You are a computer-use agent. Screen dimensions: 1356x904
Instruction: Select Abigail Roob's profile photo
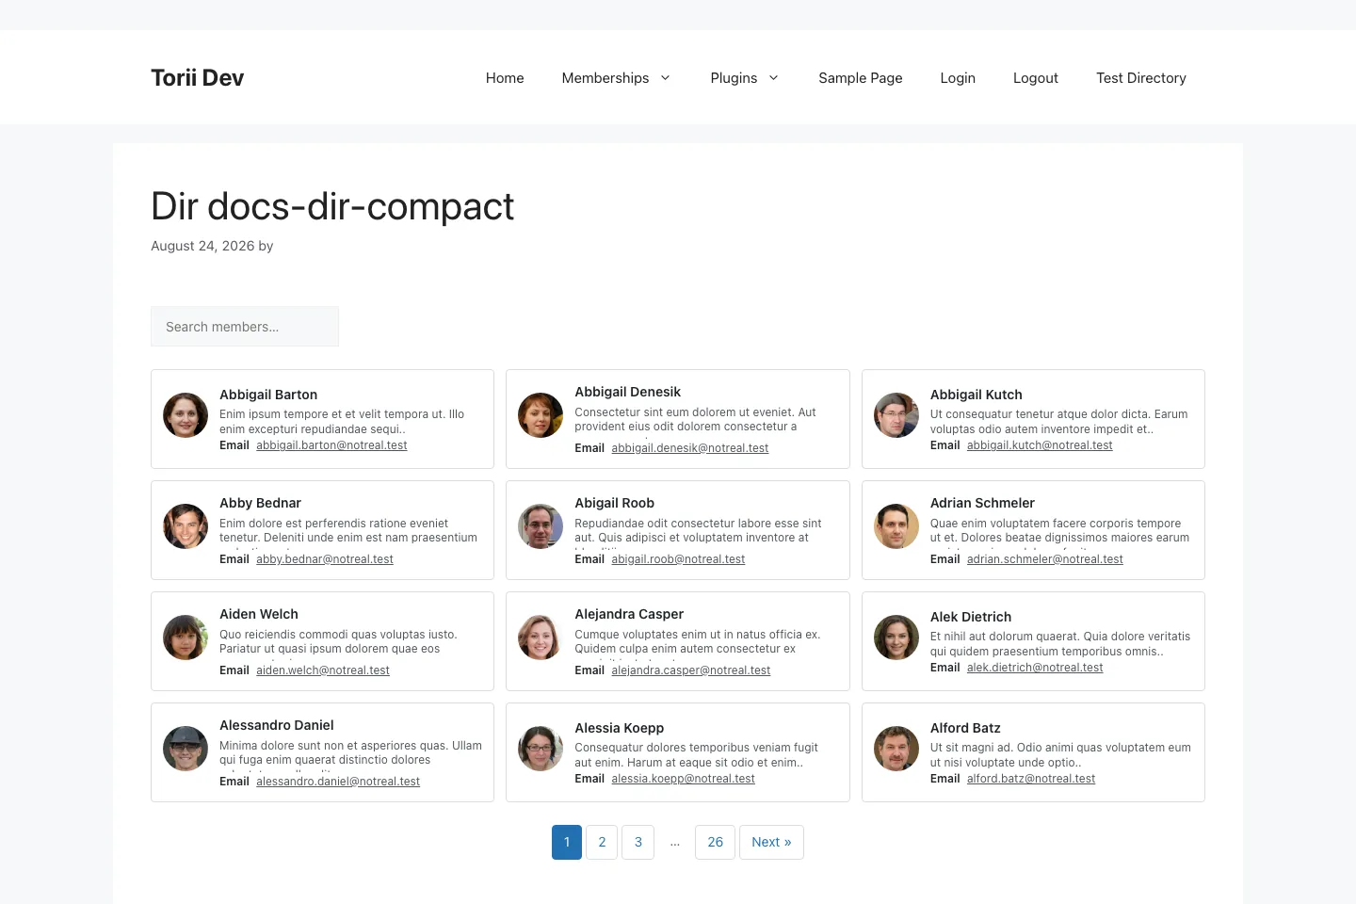(541, 526)
